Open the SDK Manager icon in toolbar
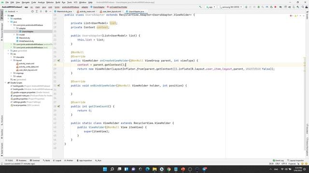309x173 pixels. click(x=298, y=7)
